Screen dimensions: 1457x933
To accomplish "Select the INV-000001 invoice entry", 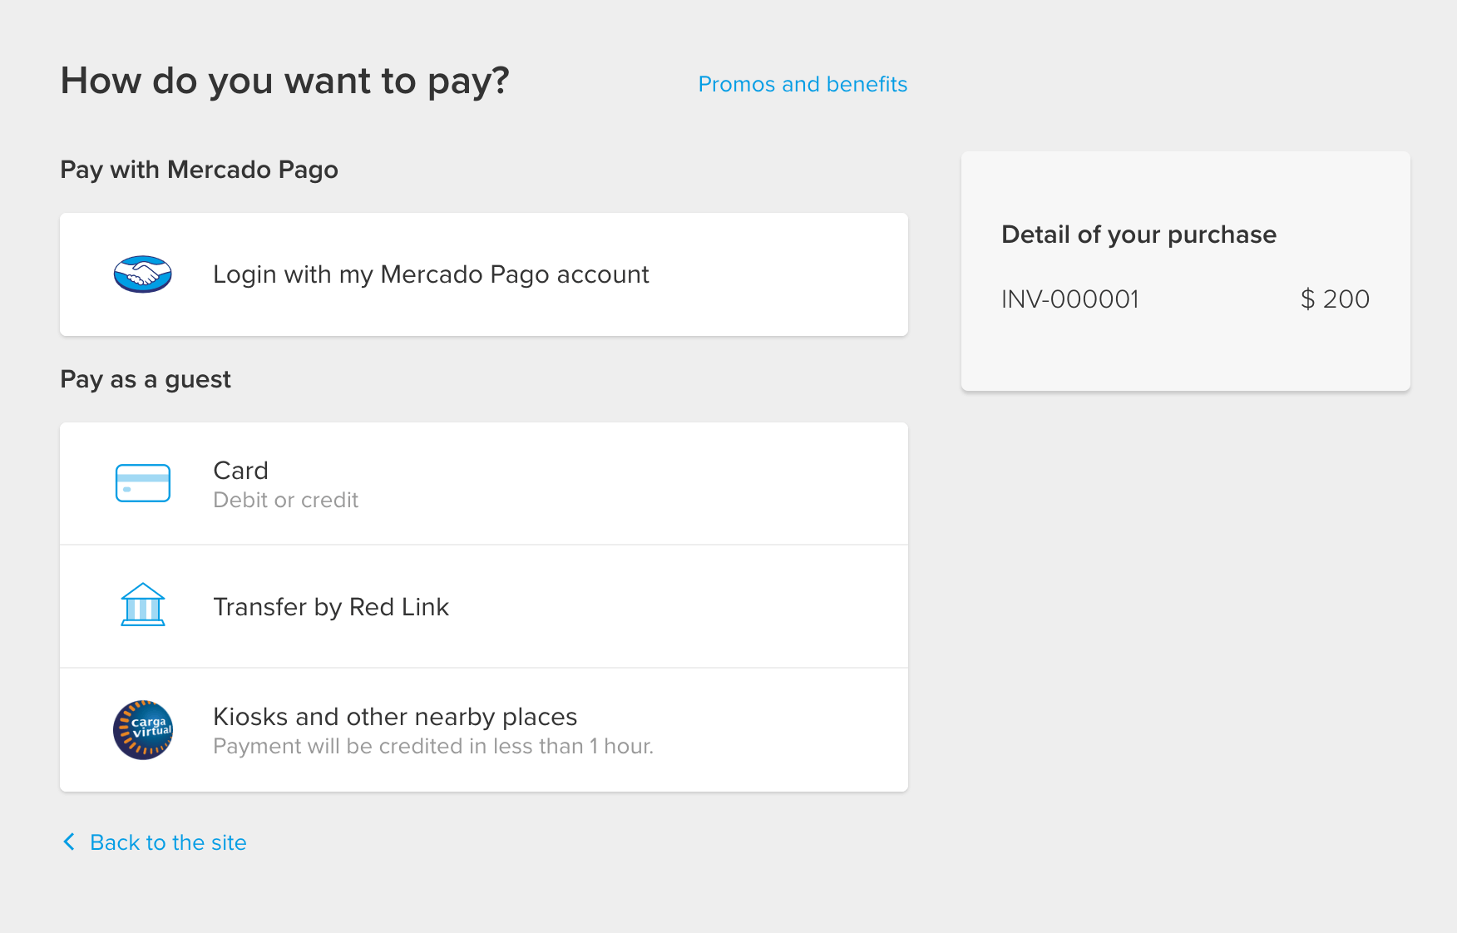I will (1071, 299).
